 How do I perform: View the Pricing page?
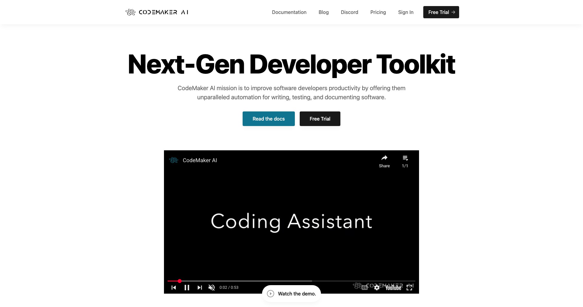point(378,12)
